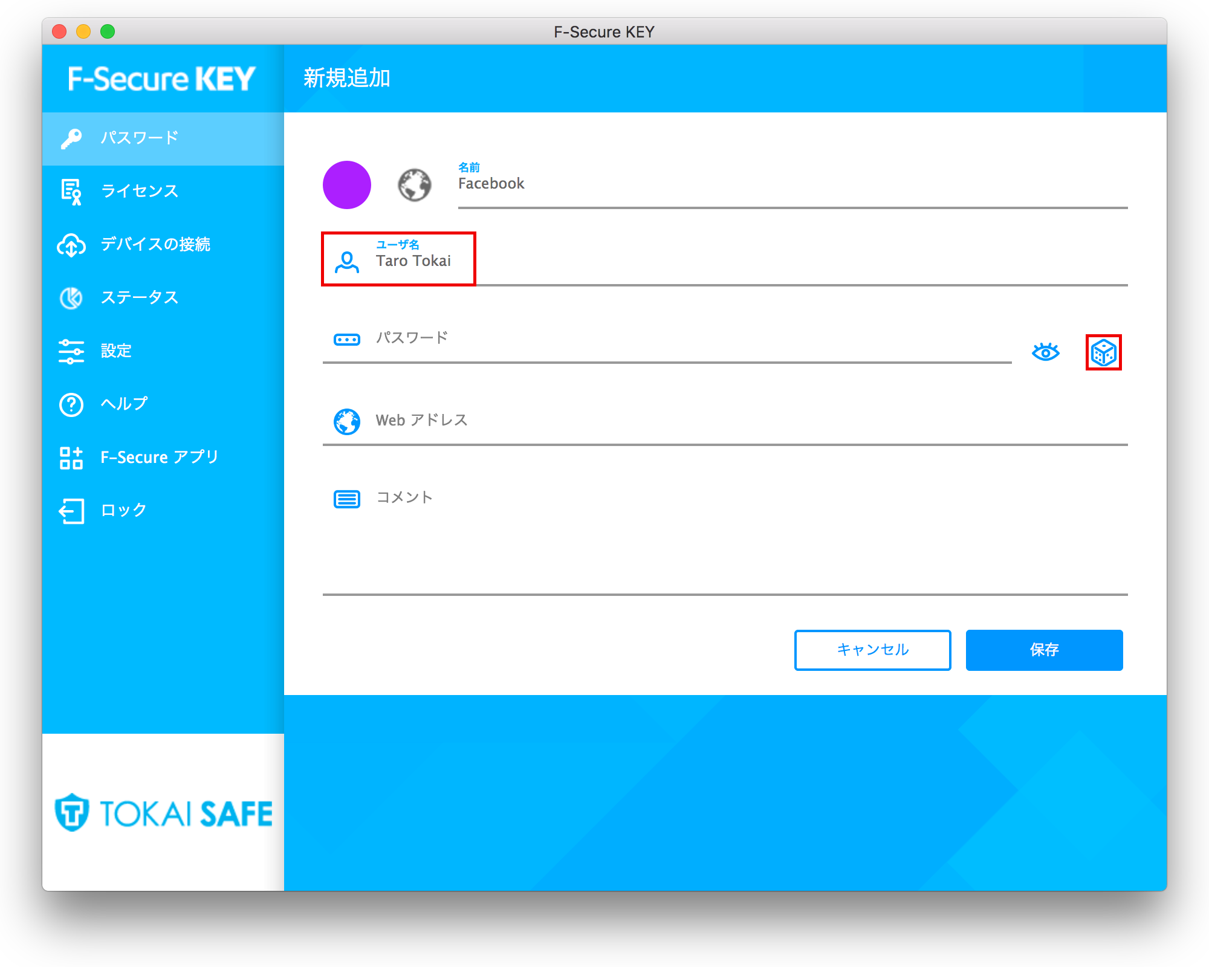Minimize the window with yellow button

click(x=83, y=31)
